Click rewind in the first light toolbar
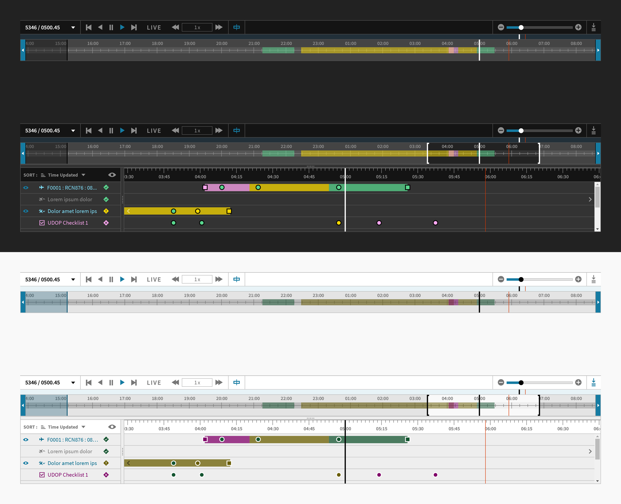The image size is (621, 504). click(x=175, y=279)
